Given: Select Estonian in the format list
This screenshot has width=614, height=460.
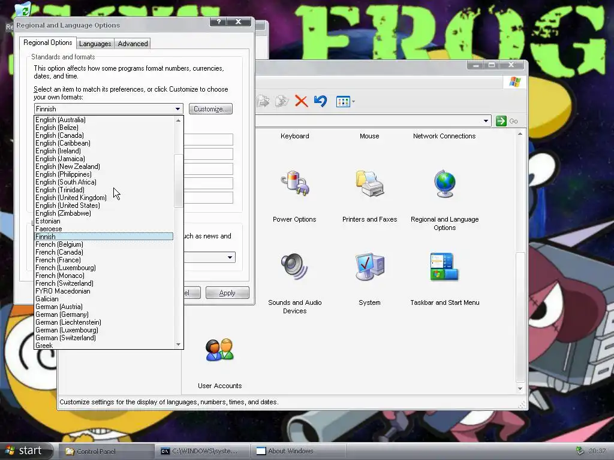Looking at the screenshot, I should [104, 222].
